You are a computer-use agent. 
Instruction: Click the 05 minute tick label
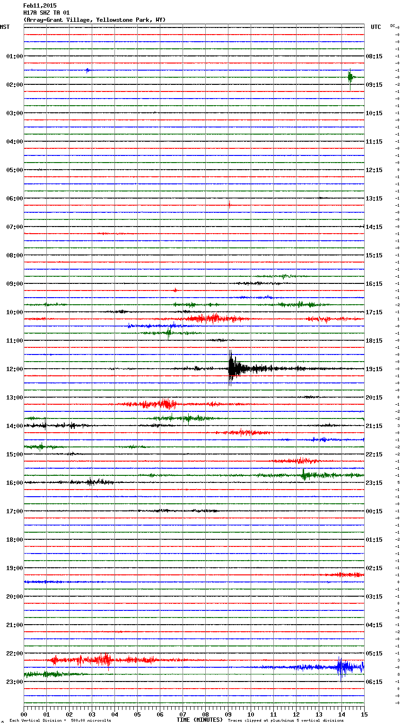(x=137, y=714)
